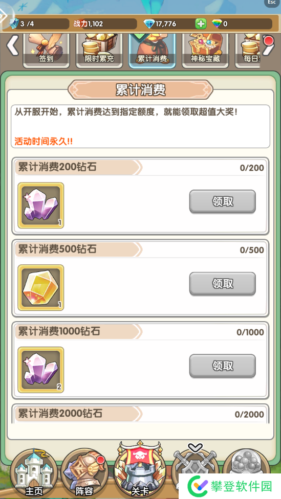Claim the 500 diamond spending reward
The height and width of the screenshot is (499, 281).
(222, 284)
